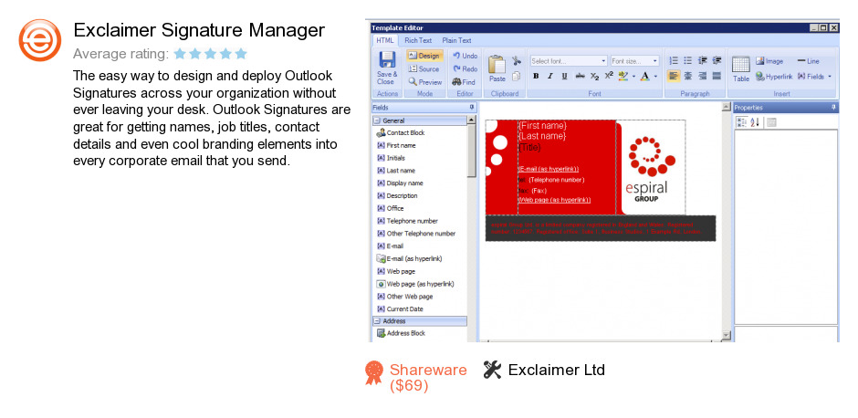The image size is (858, 418).
Task: Select the First name field
Action: pyautogui.click(x=396, y=145)
